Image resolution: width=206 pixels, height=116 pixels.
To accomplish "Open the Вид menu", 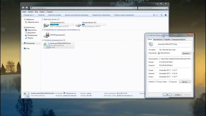I will pos(36,12).
